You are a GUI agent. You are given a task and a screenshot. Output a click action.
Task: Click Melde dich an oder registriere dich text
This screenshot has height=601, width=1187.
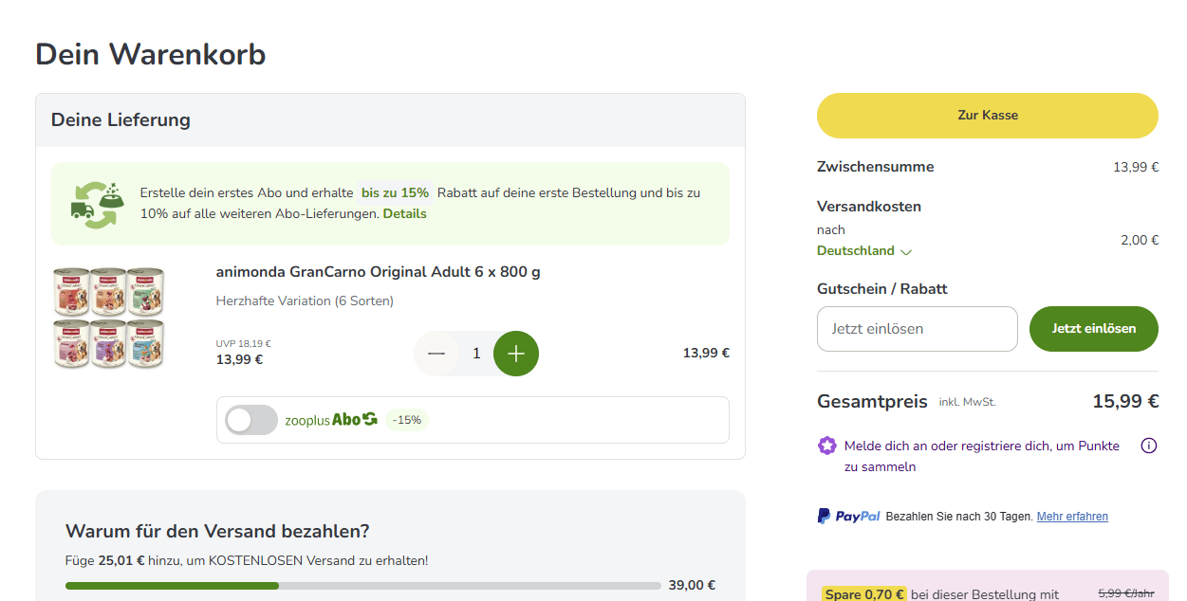(x=982, y=456)
